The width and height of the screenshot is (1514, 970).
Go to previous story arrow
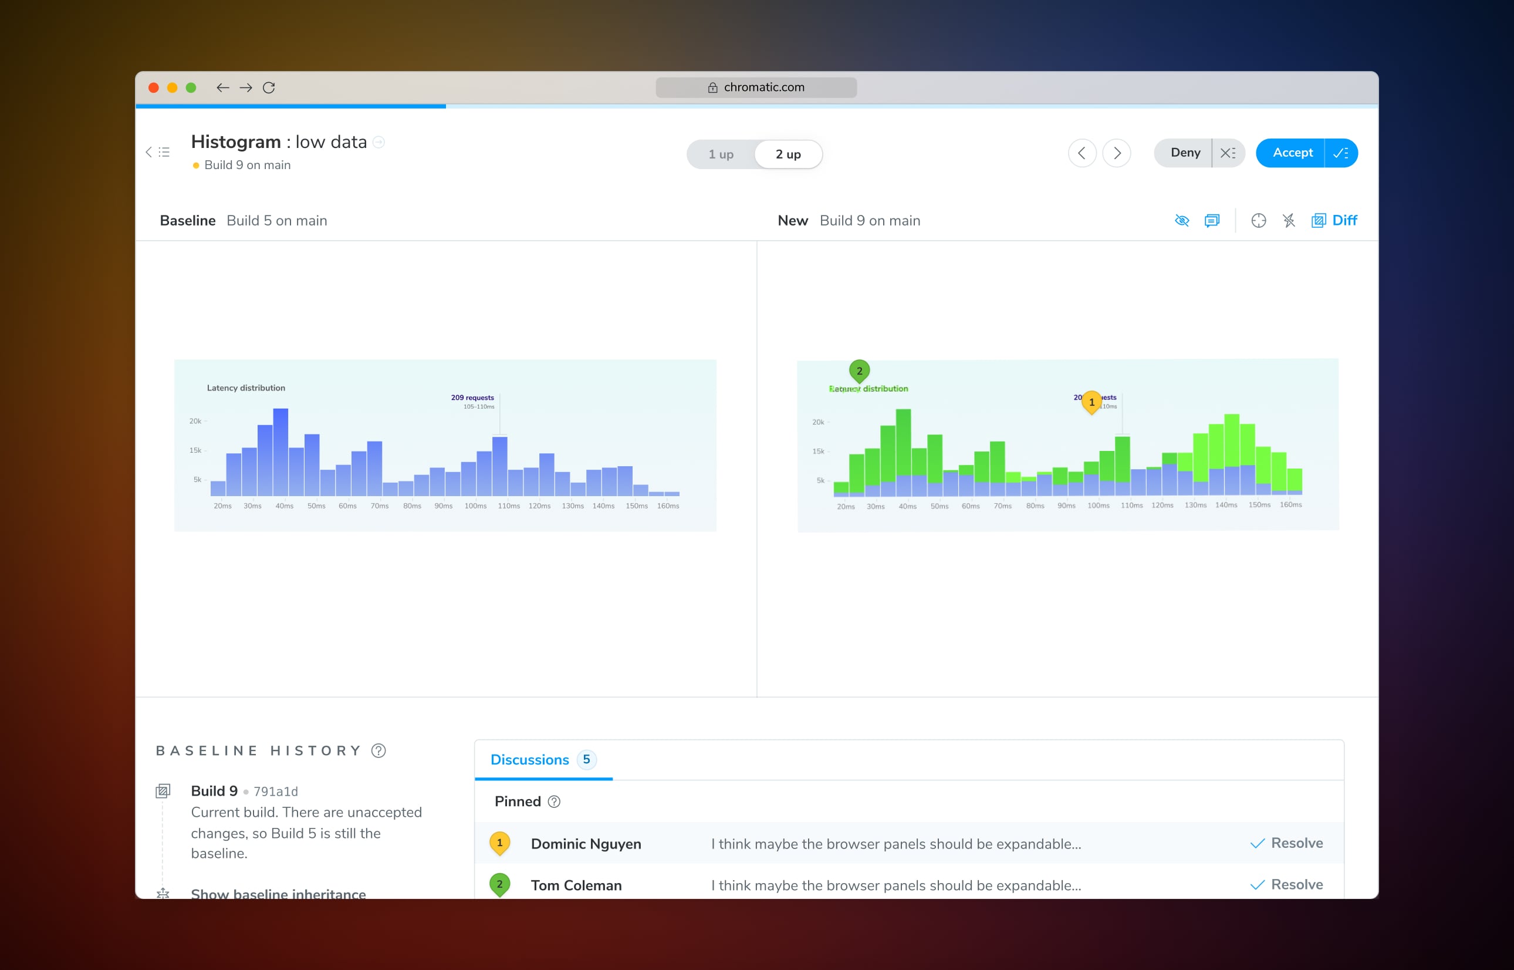[1082, 153]
